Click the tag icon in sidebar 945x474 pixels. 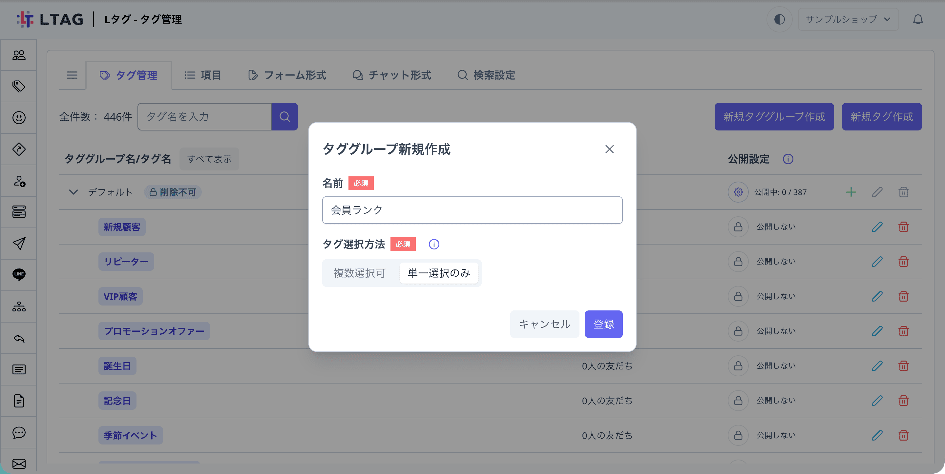pyautogui.click(x=19, y=87)
